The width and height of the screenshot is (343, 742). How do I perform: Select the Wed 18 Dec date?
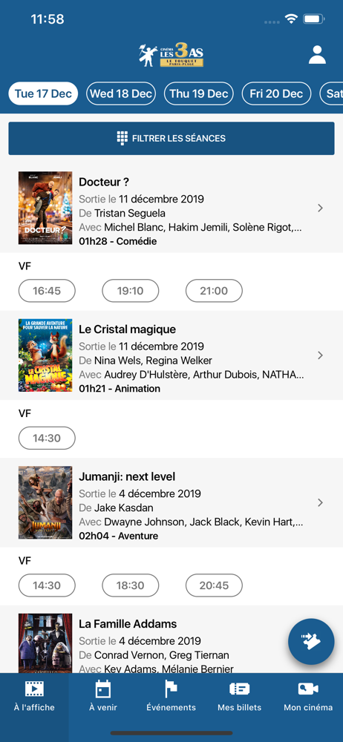click(121, 93)
